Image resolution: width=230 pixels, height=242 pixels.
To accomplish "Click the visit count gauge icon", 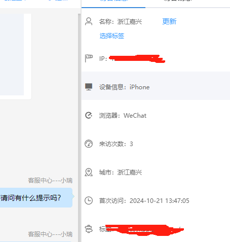I will click(x=89, y=144).
